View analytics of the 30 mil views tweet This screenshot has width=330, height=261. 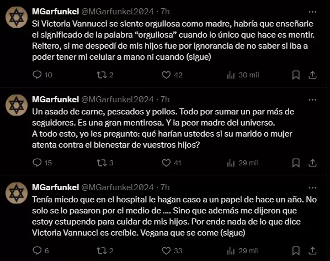point(243,75)
